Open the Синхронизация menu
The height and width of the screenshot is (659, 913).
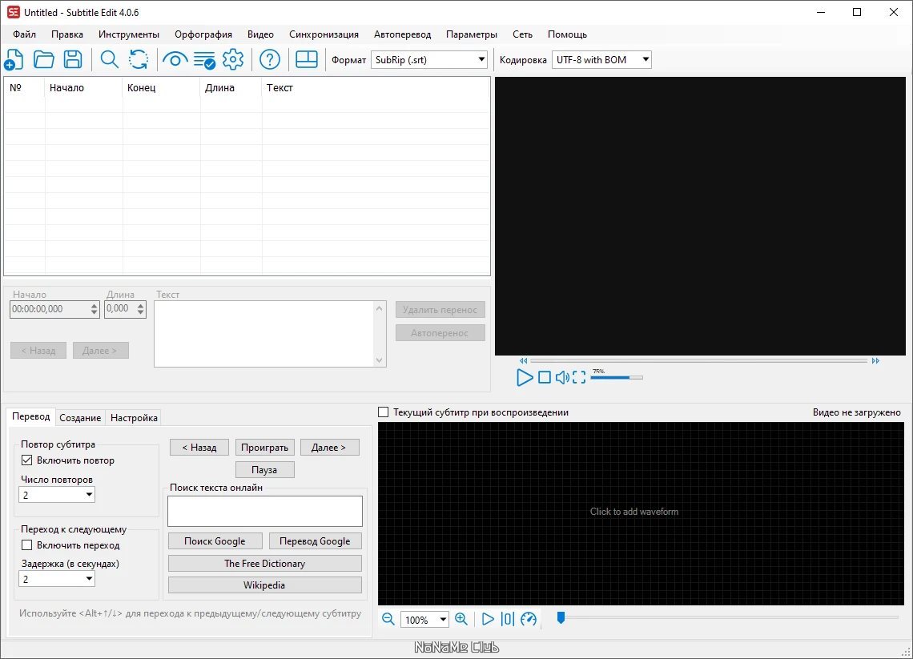tap(324, 34)
